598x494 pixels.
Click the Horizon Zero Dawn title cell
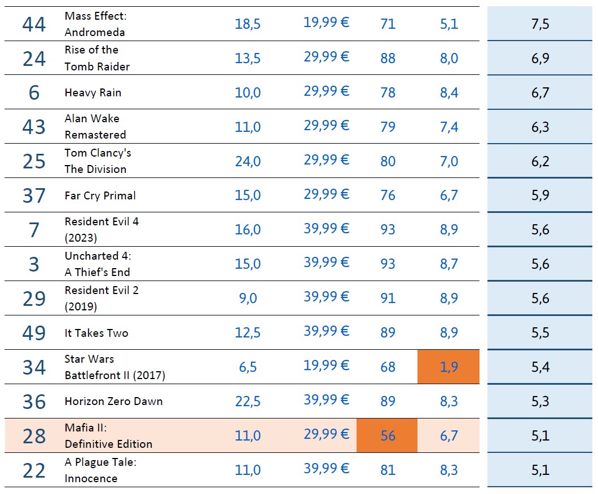(113, 402)
